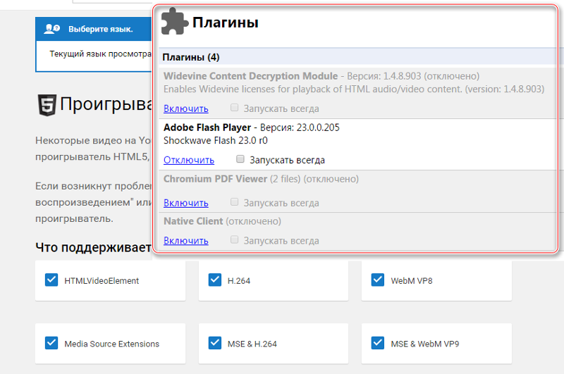This screenshot has width=564, height=374.
Task: Click 'Что поддерживает' section heading
Action: click(x=93, y=247)
